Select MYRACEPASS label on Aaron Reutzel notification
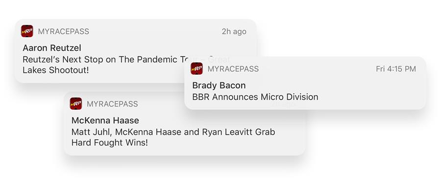Viewport: 441px width, 188px height. (64, 31)
